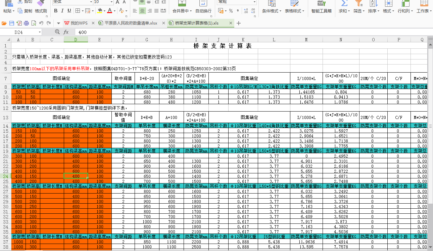
Task: Click increase decimal places icon
Action: tap(246, 11)
